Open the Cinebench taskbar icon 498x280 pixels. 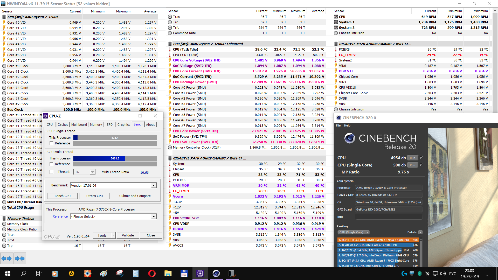216,274
